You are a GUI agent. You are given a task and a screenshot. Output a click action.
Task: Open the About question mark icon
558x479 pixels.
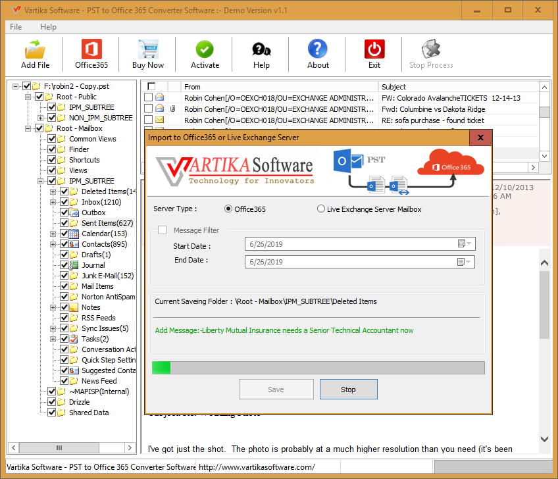(x=317, y=49)
